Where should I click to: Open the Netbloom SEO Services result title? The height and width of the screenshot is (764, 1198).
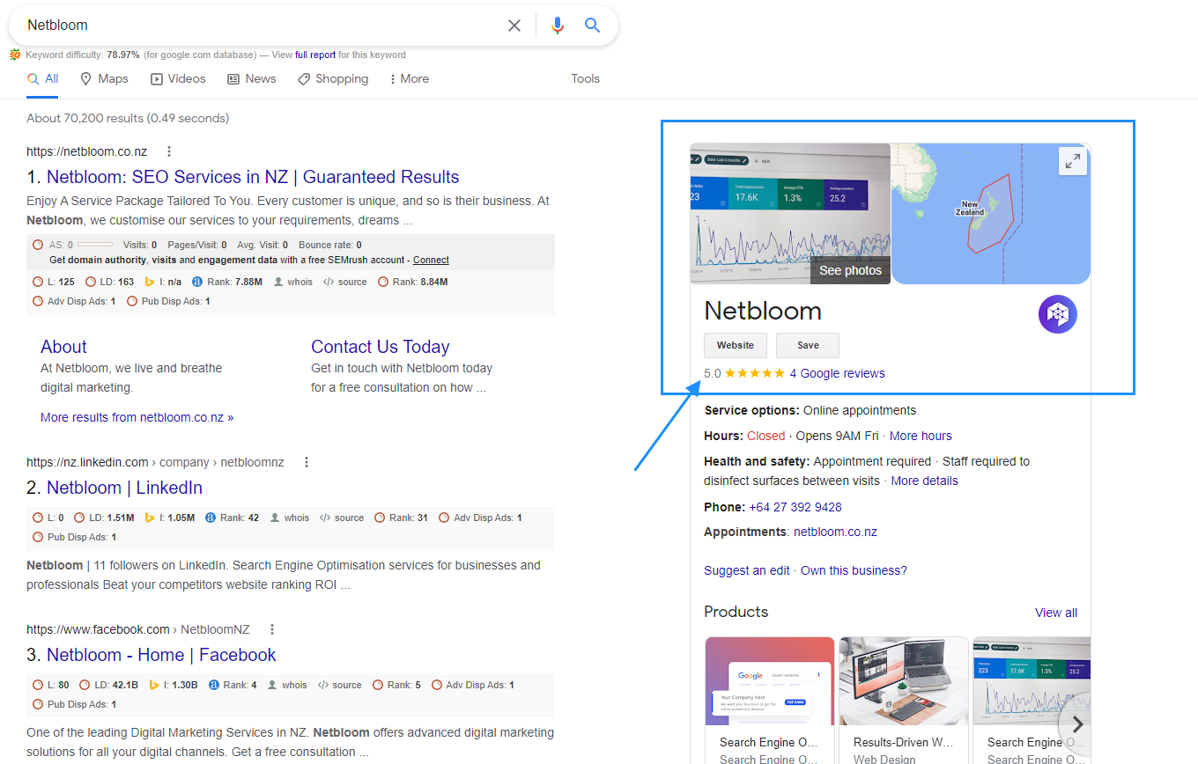[x=253, y=177]
